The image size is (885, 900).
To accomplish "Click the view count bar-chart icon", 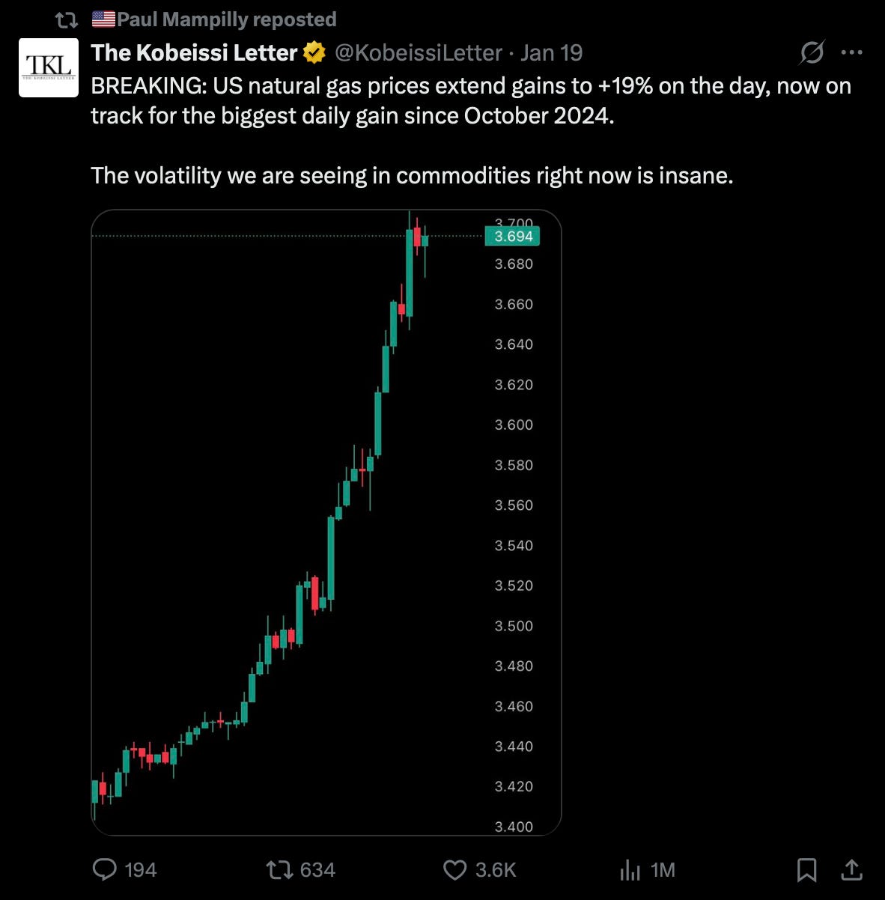I will click(630, 869).
